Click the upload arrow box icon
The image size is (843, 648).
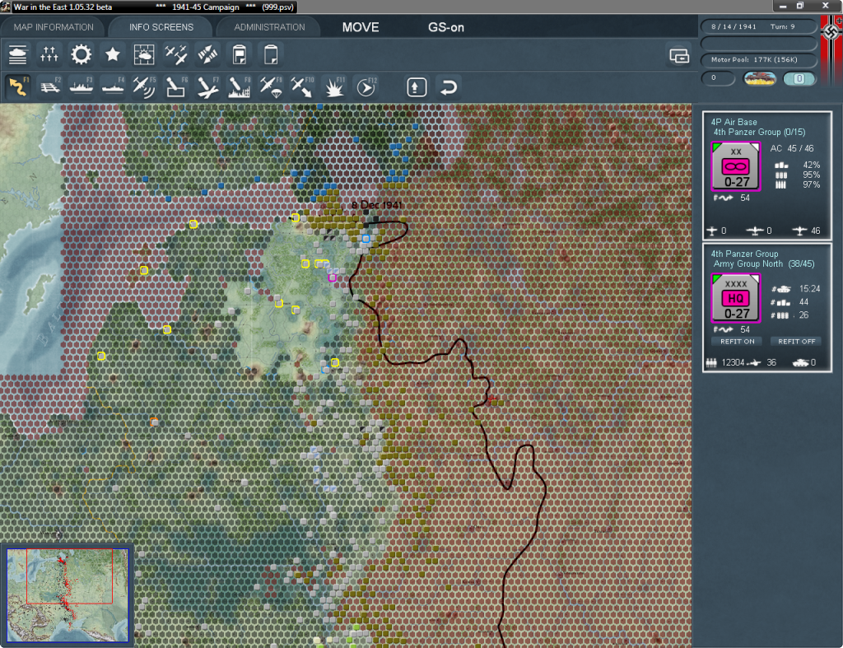point(417,86)
